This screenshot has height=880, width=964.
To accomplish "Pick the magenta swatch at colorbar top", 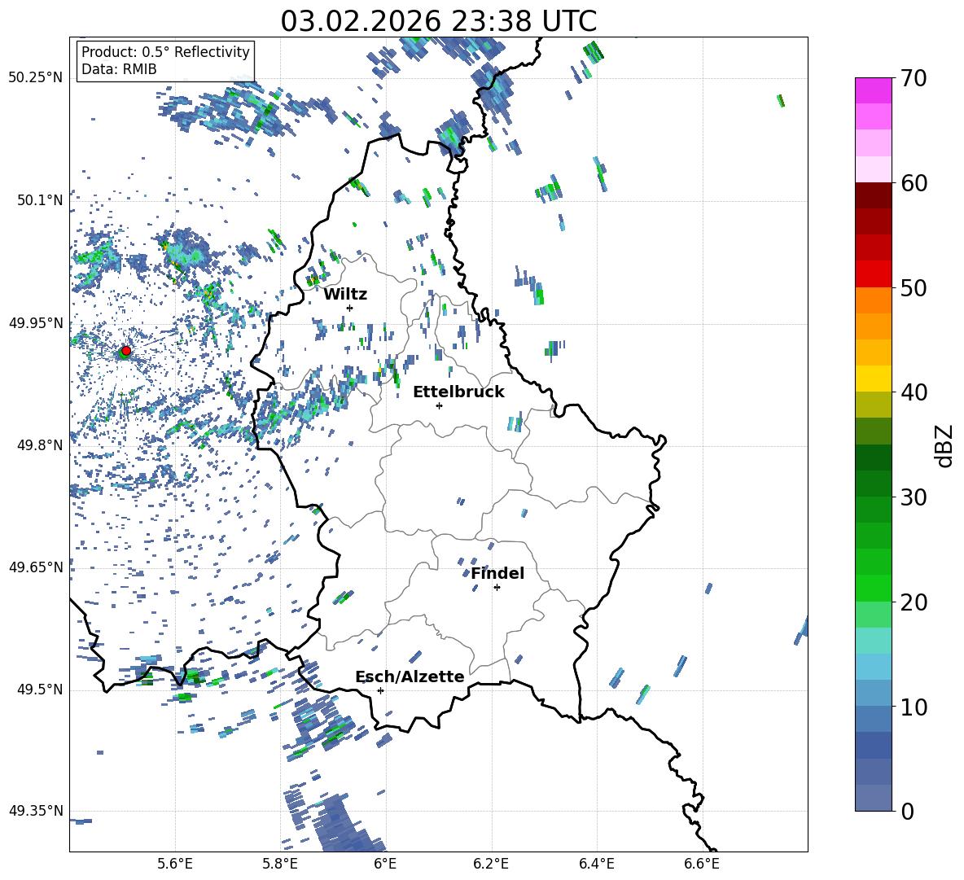I will pyautogui.click(x=874, y=90).
